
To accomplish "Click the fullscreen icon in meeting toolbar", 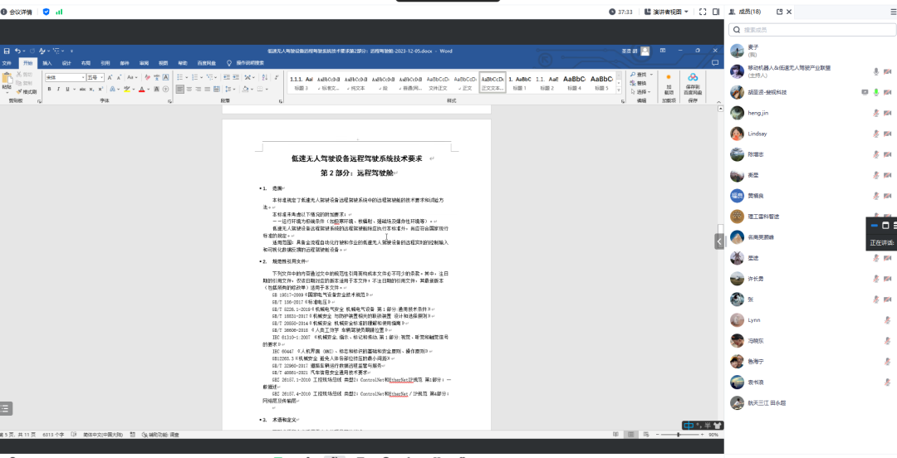I will [x=702, y=12].
